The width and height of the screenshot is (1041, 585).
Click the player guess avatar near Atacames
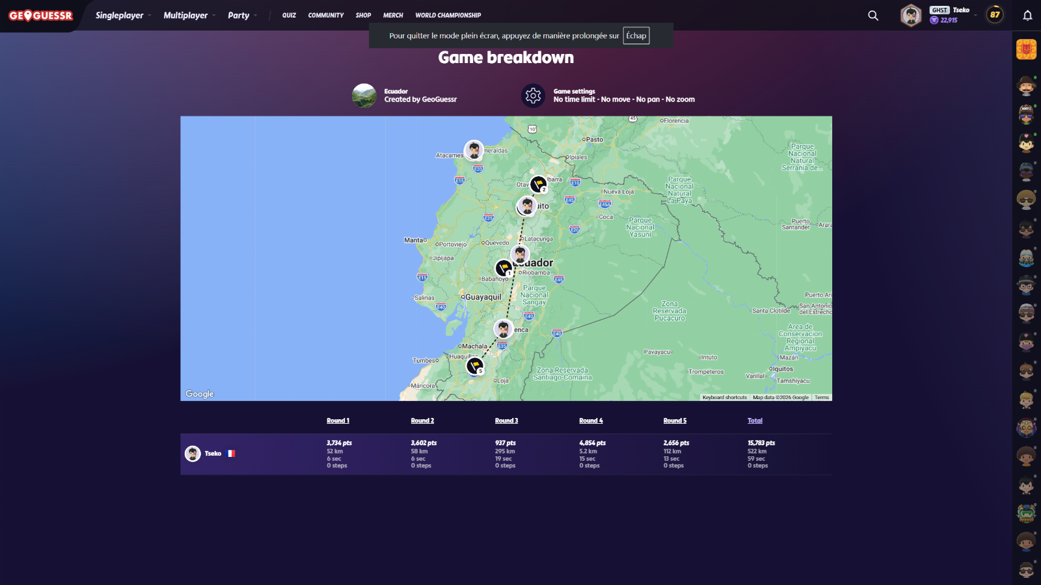point(474,150)
